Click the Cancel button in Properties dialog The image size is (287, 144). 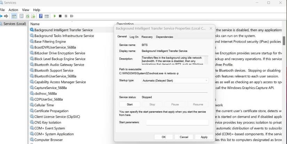pyautogui.click(x=184, y=137)
